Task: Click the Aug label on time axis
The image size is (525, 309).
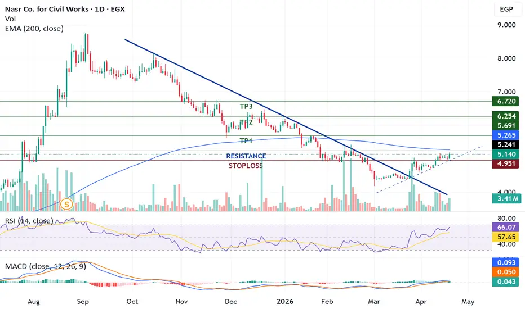Action: tap(33, 301)
